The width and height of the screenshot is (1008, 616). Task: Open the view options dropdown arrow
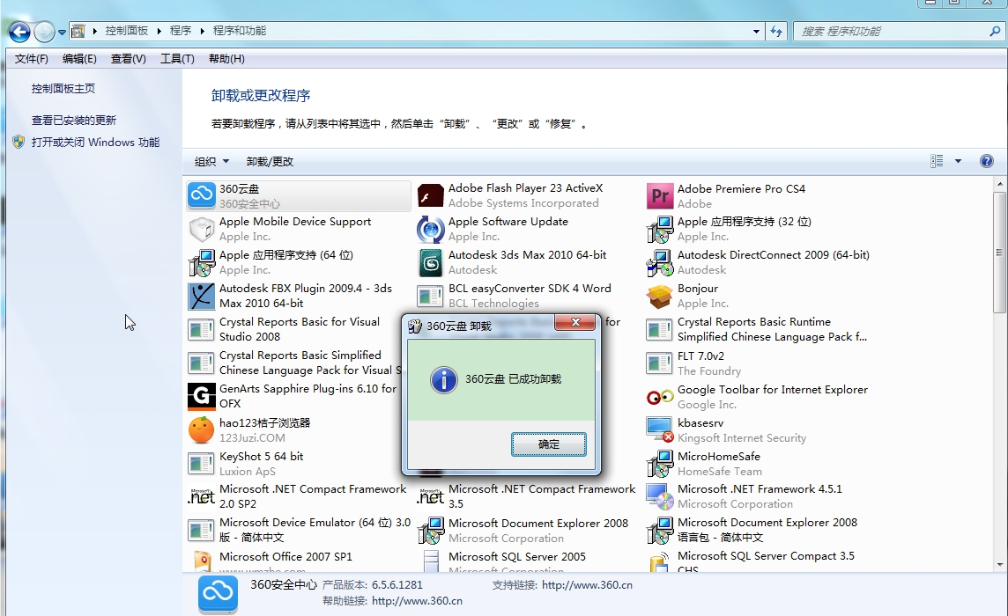958,161
